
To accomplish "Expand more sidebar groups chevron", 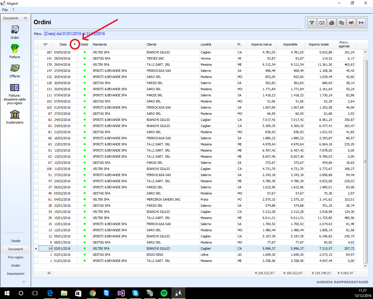I will tap(24, 282).
